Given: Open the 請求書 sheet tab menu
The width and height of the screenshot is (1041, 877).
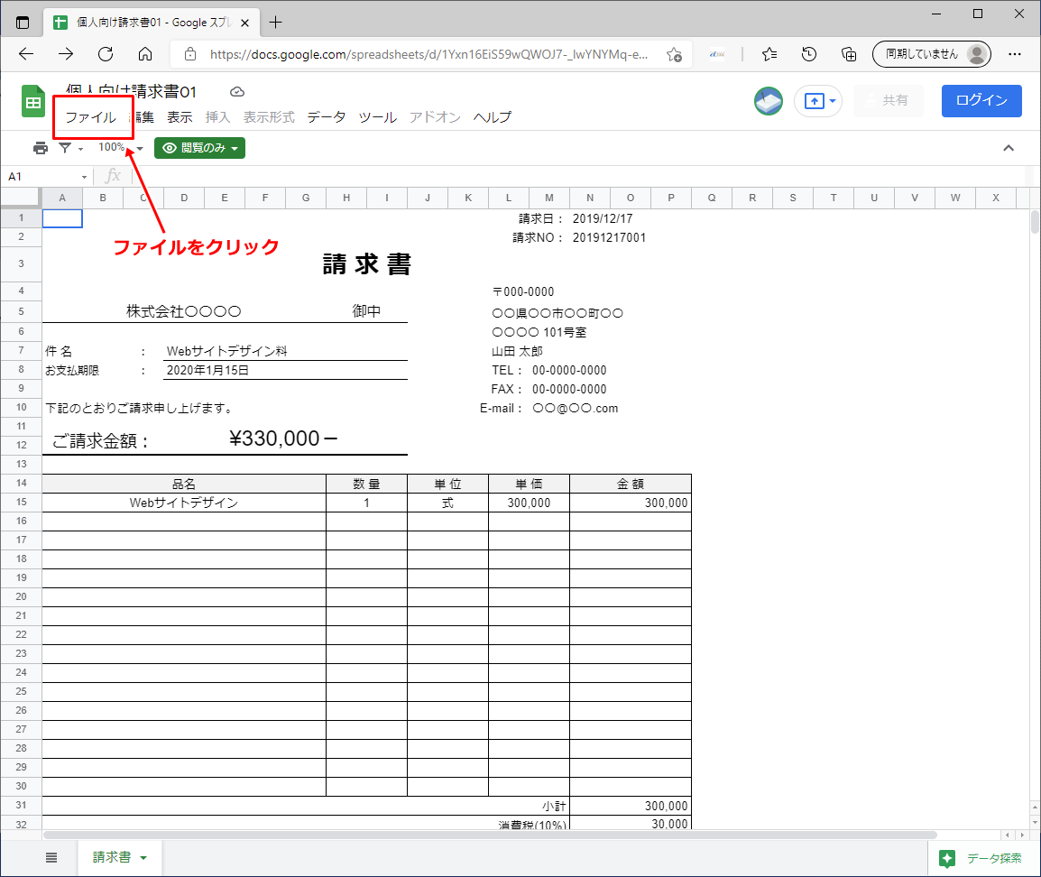Looking at the screenshot, I should click(143, 858).
